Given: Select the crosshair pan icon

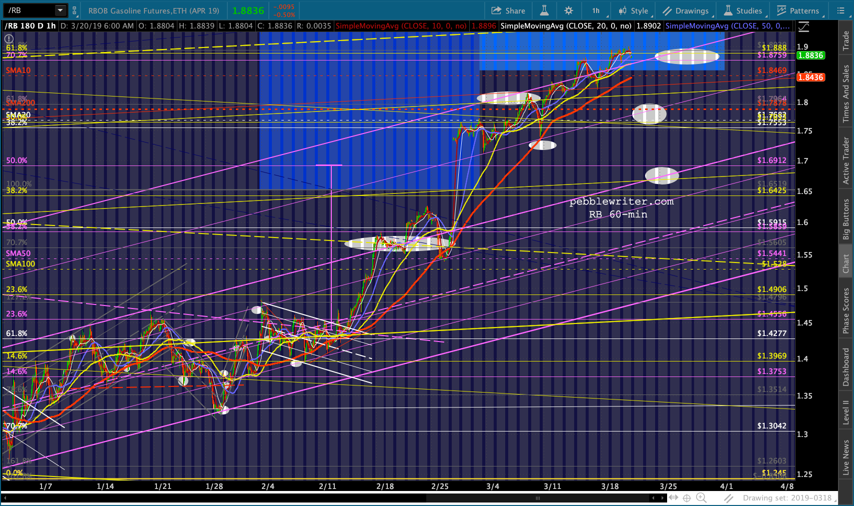Looking at the screenshot, I should coord(687,498).
